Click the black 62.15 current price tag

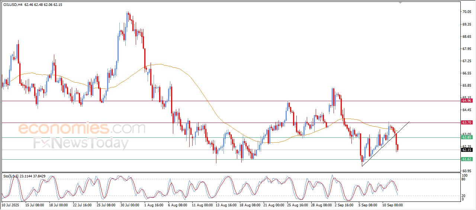click(x=466, y=150)
